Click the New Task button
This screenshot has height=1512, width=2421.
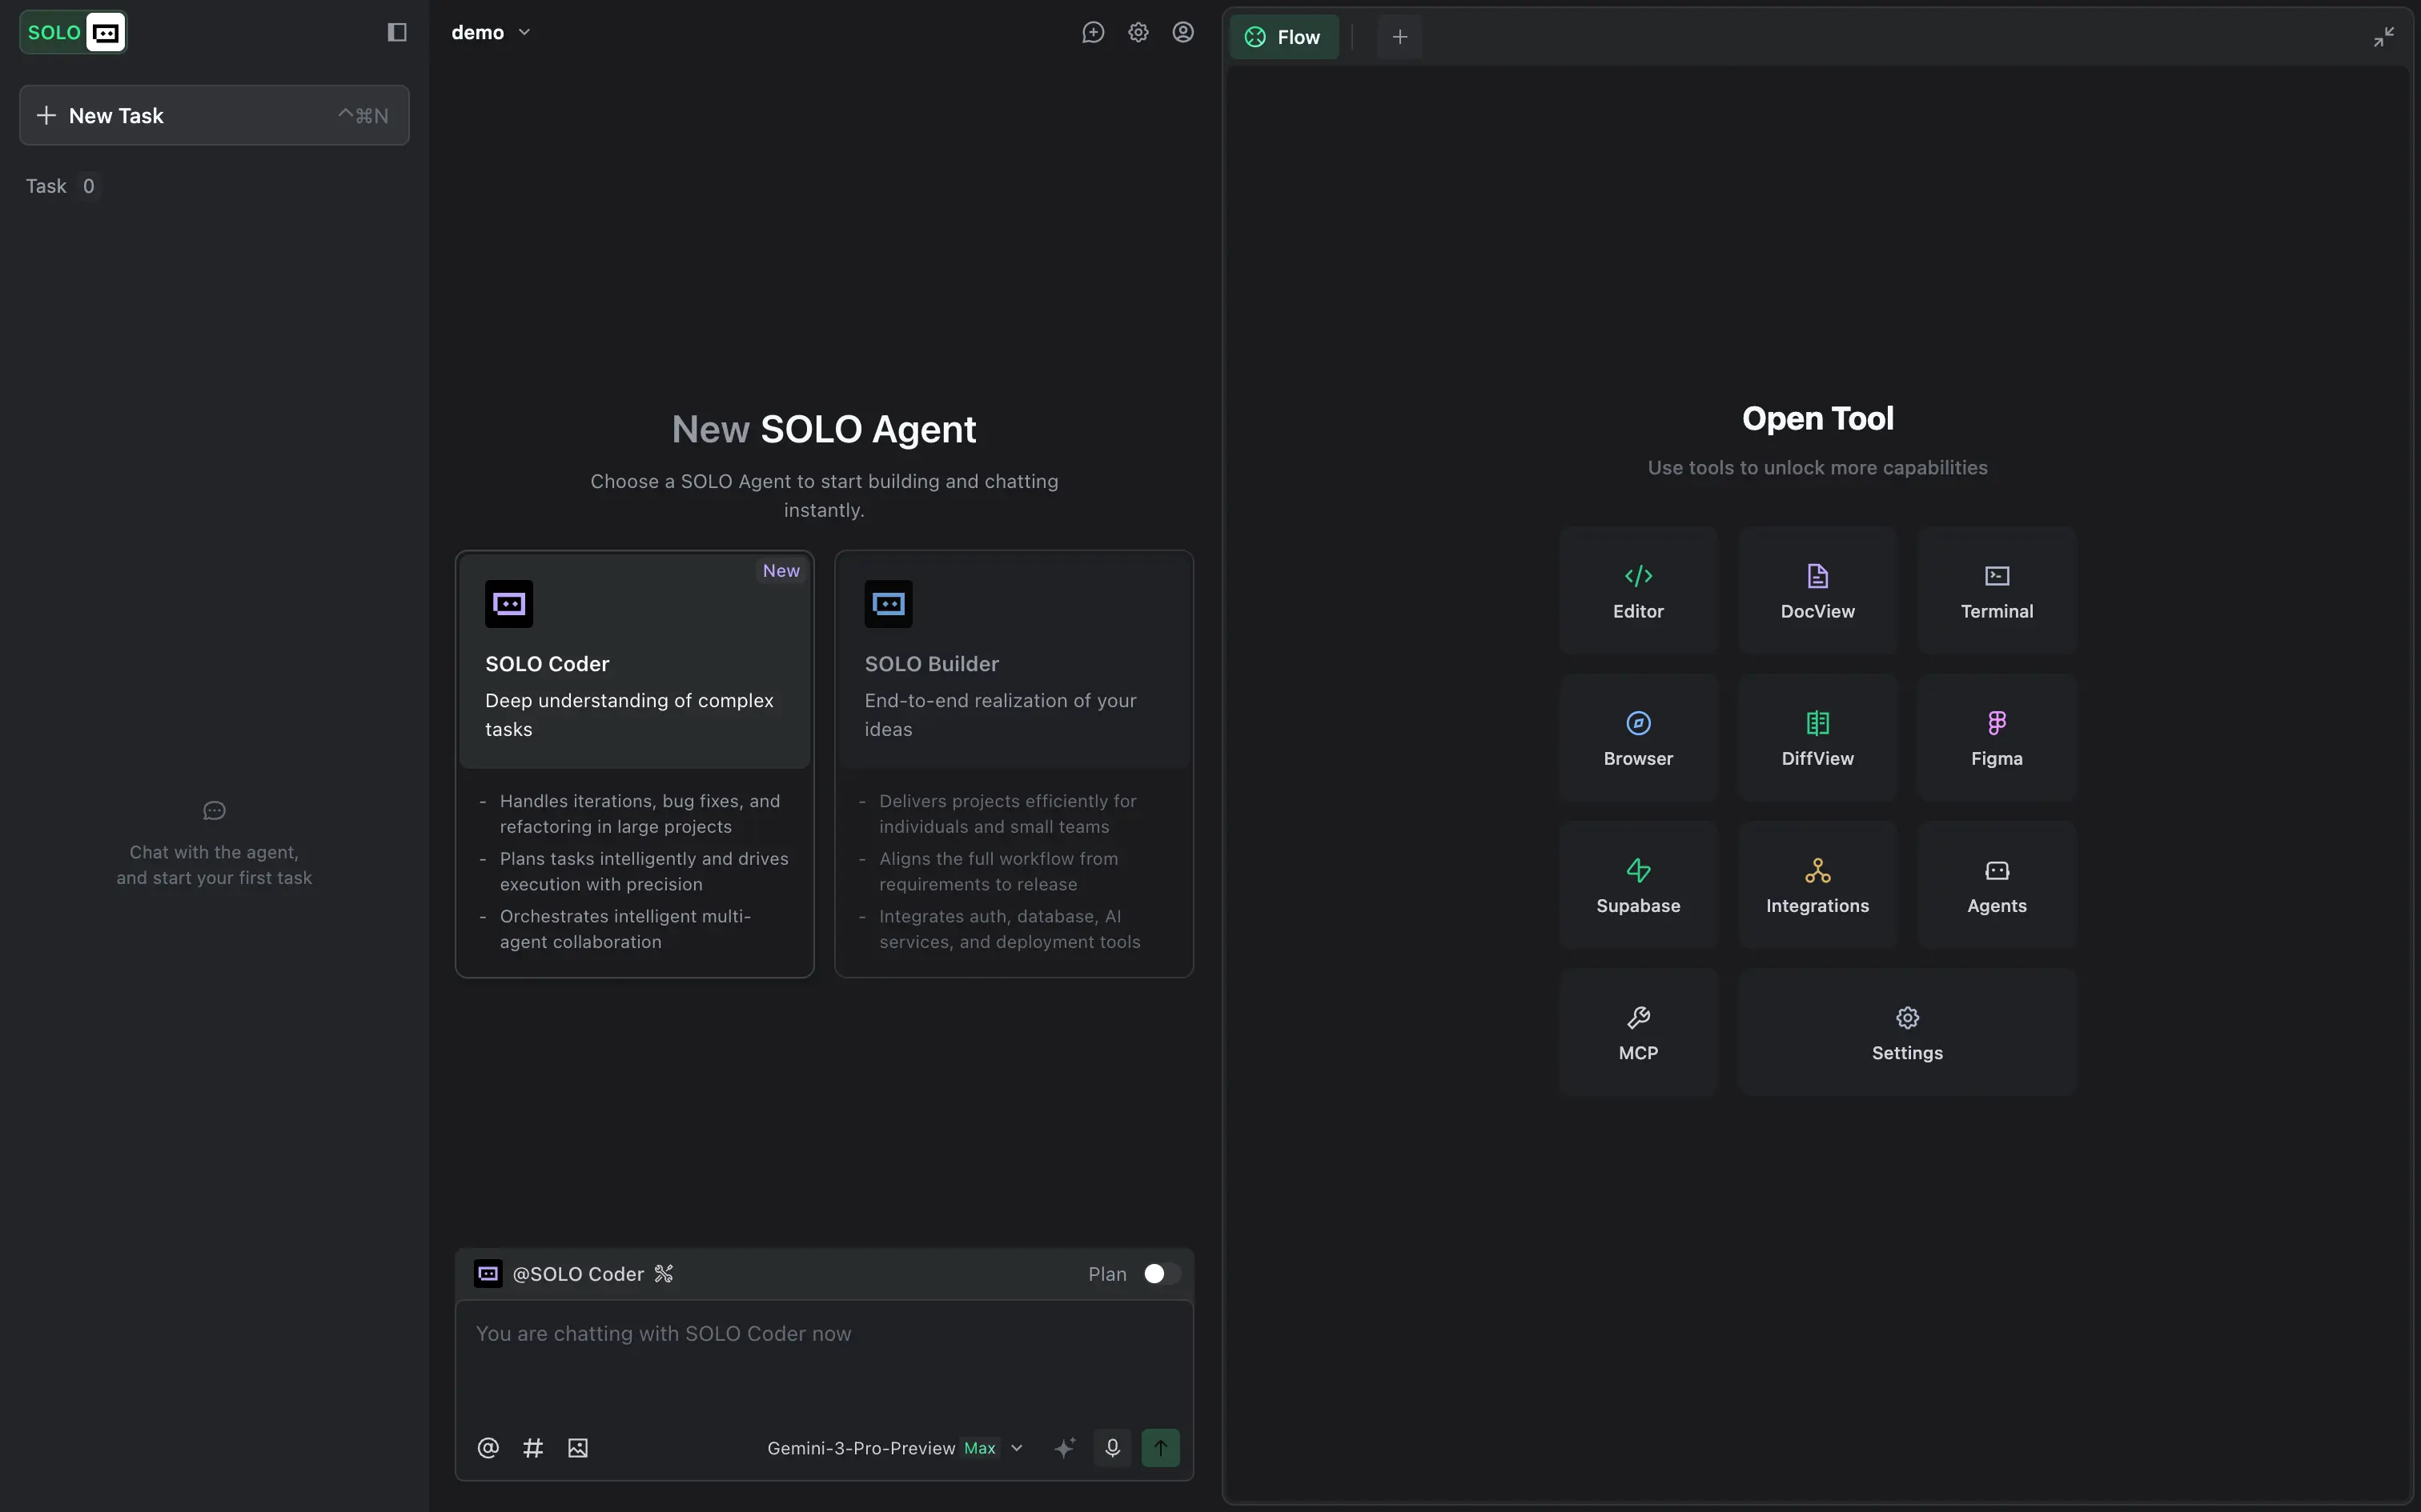pyautogui.click(x=214, y=115)
